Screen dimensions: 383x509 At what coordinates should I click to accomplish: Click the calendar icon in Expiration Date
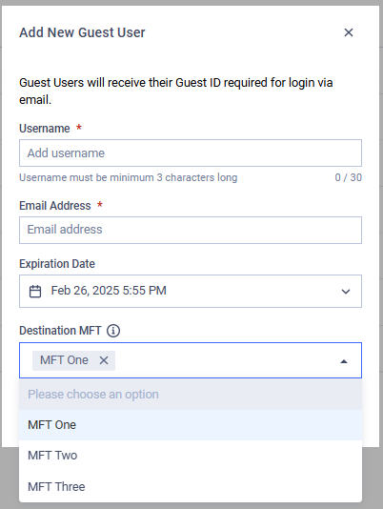[x=35, y=291]
